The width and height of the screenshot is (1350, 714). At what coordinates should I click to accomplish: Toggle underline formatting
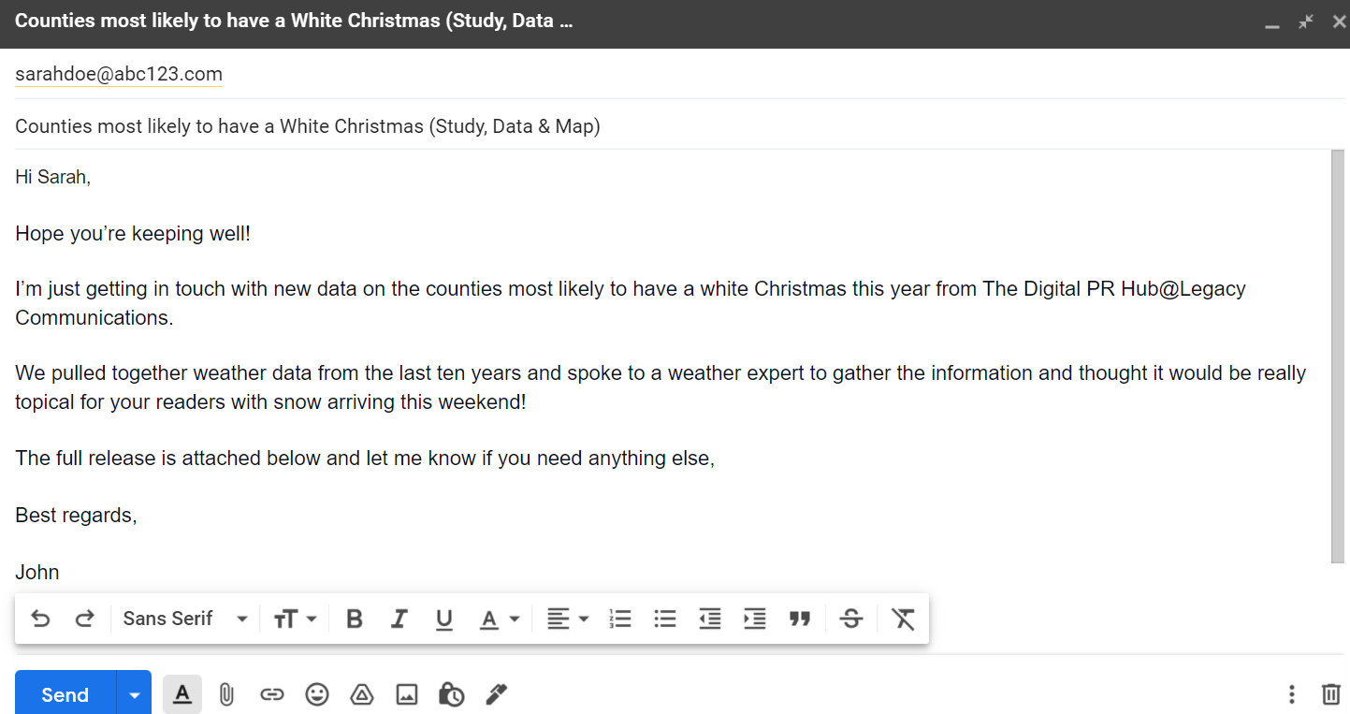[444, 619]
